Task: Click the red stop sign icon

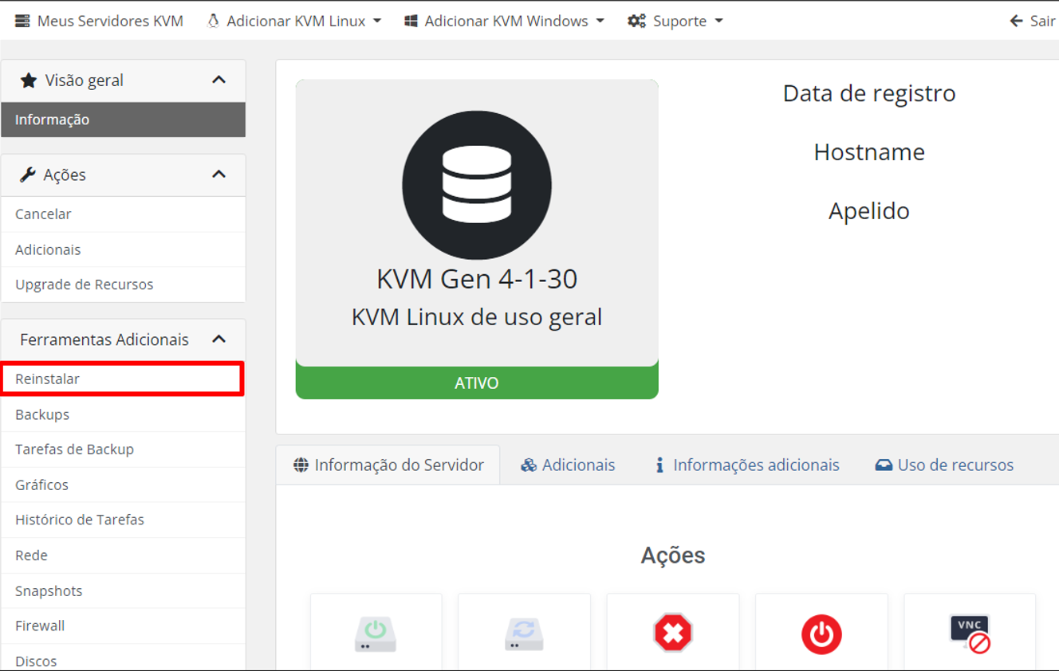Action: click(x=673, y=634)
